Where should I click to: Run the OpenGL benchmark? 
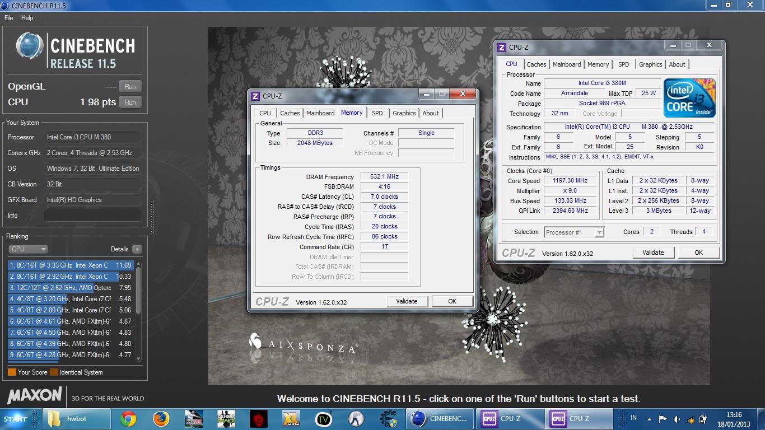[130, 86]
